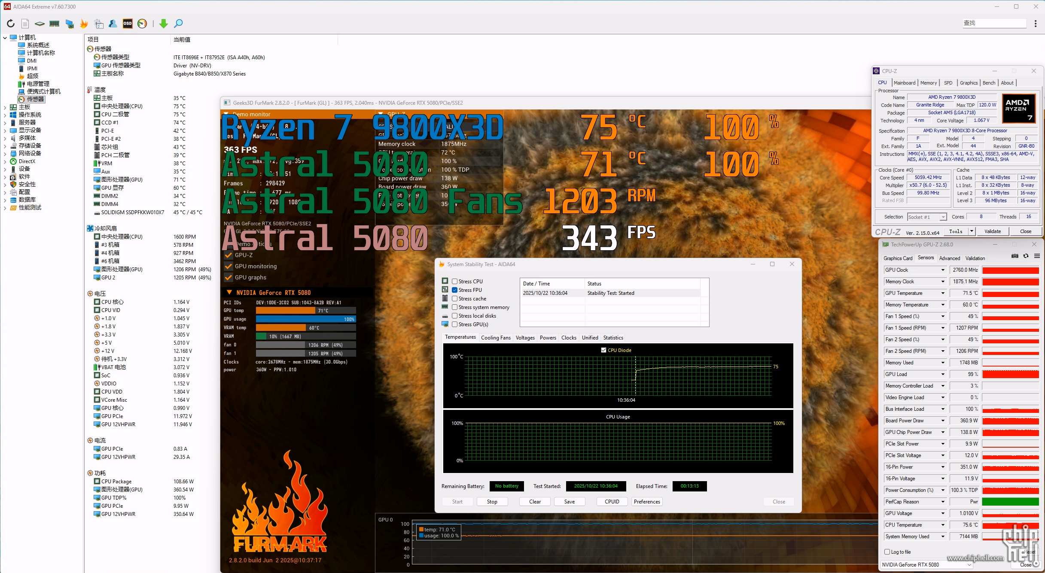Click the SensorPanel gauge toolbar icon
This screenshot has height=573, width=1045.
pos(142,24)
